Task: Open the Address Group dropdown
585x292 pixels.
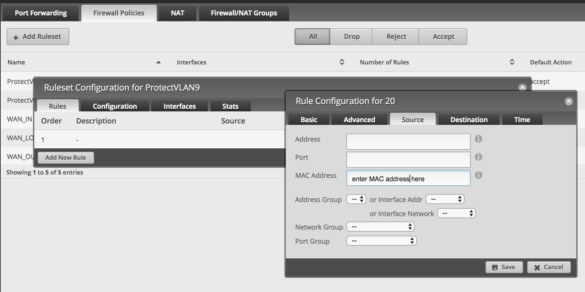Action: (356, 199)
